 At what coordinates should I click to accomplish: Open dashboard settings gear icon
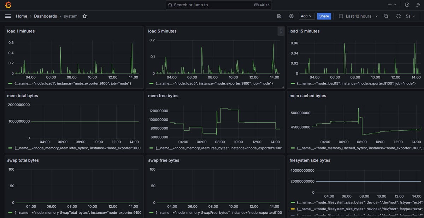pyautogui.click(x=291, y=16)
